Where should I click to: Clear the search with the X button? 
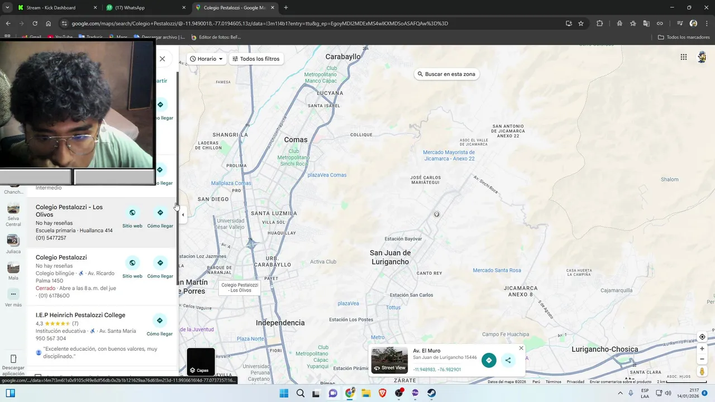(162, 59)
